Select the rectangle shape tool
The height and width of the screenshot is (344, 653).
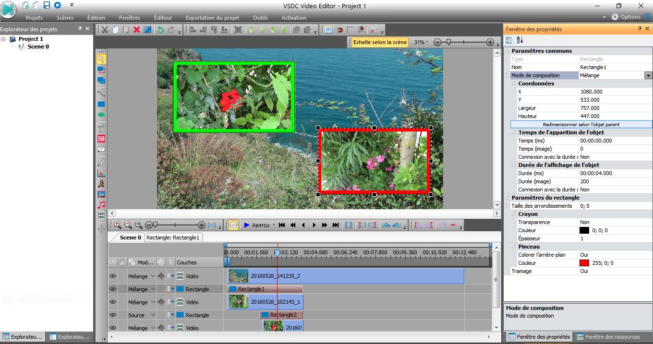tap(101, 104)
